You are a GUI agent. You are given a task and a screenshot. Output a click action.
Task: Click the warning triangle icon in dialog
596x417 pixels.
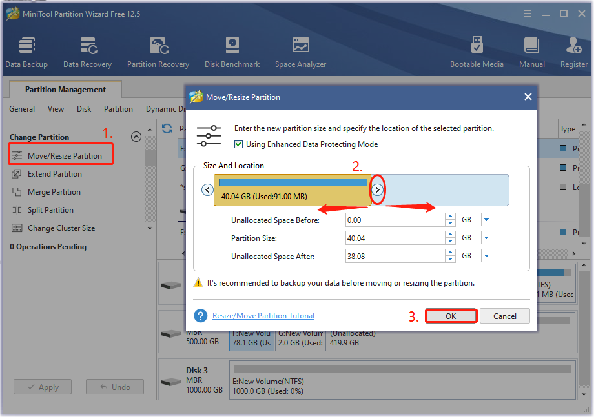tap(198, 283)
